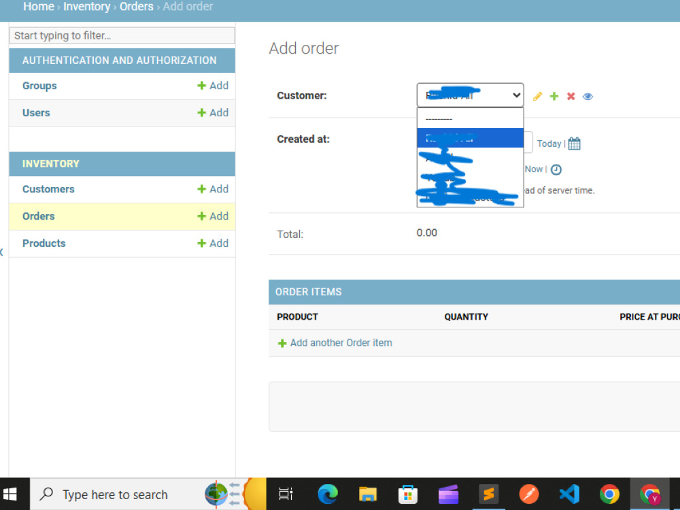Click the Windows taskbar search box
Screen dimensions: 680x510
(x=148, y=494)
